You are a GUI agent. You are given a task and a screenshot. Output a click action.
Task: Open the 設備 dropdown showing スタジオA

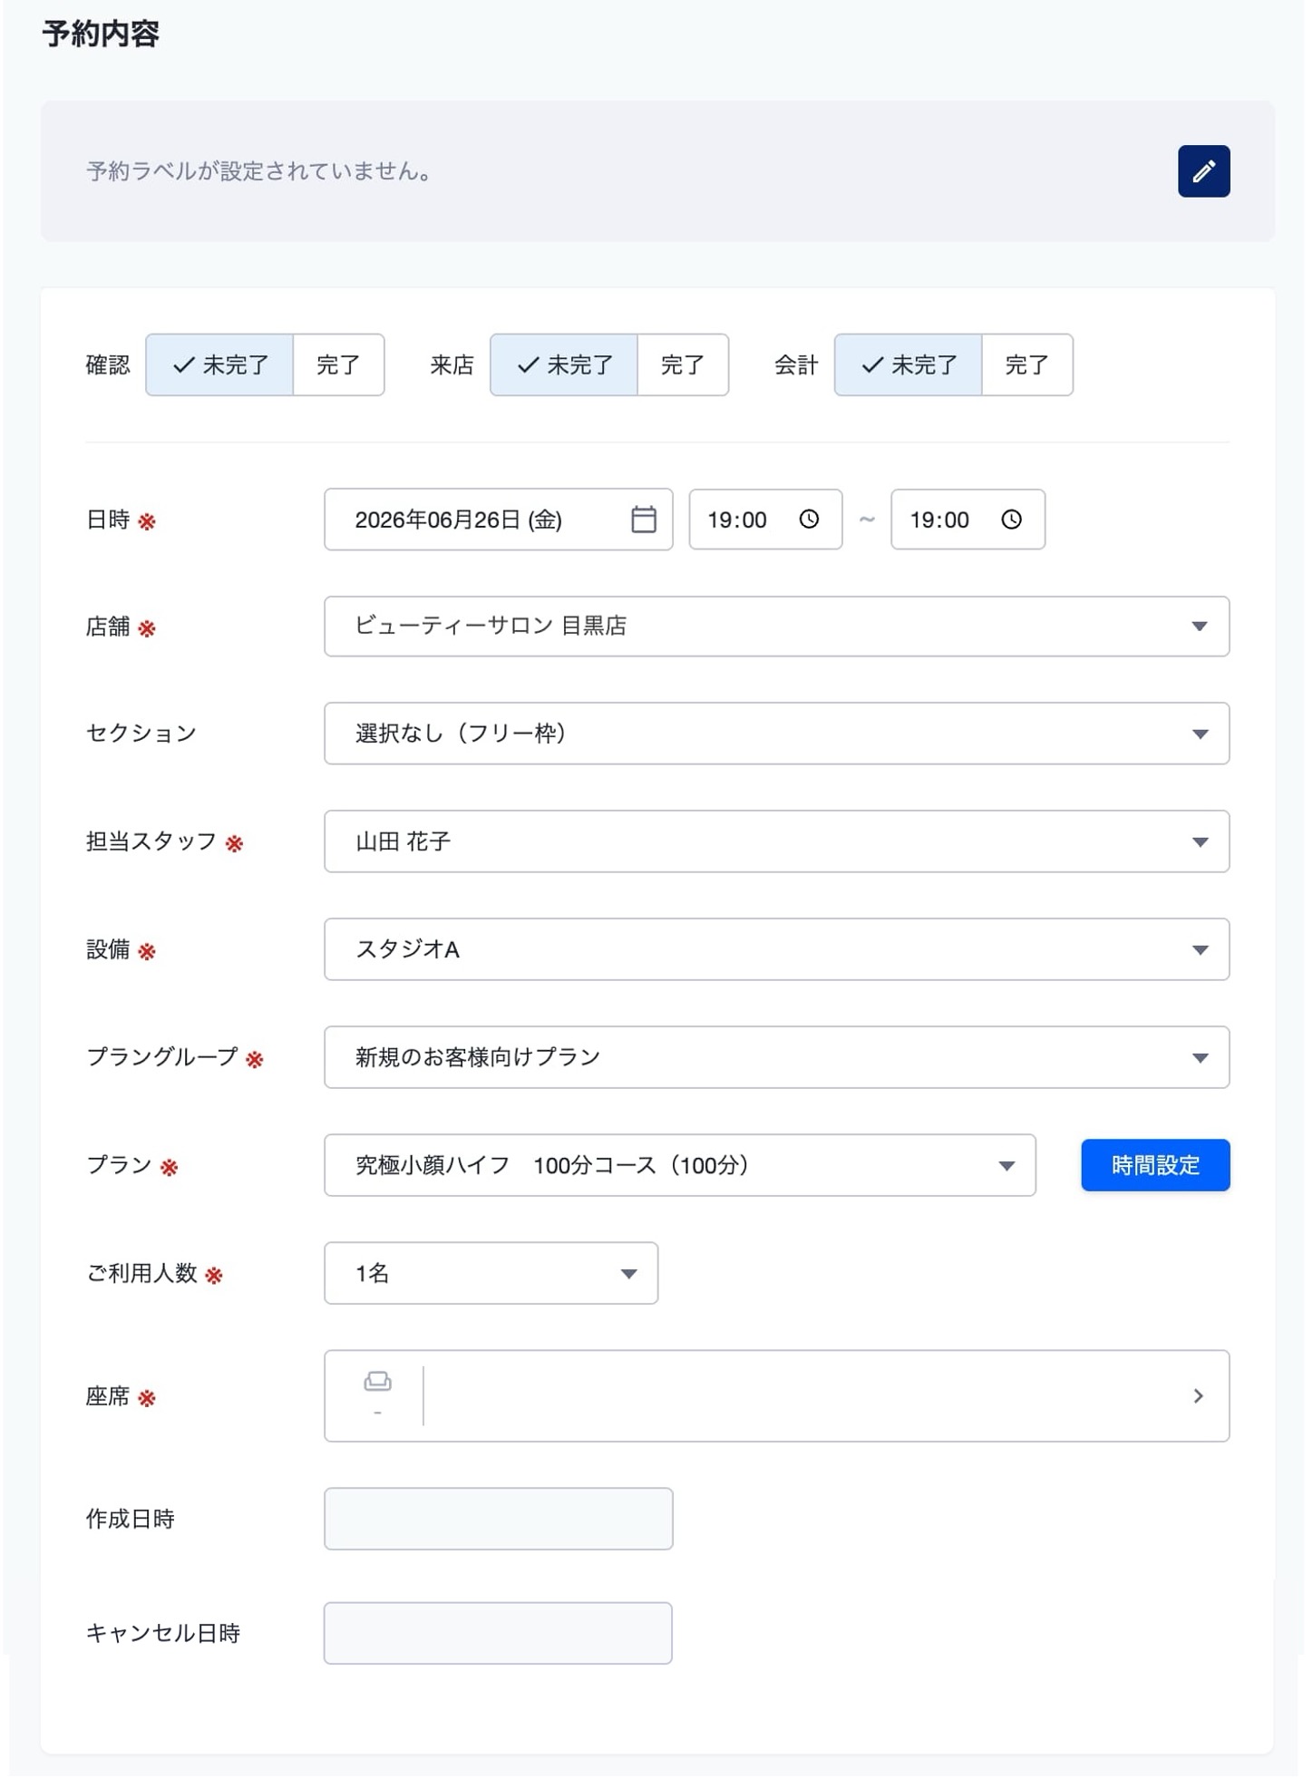coord(776,949)
